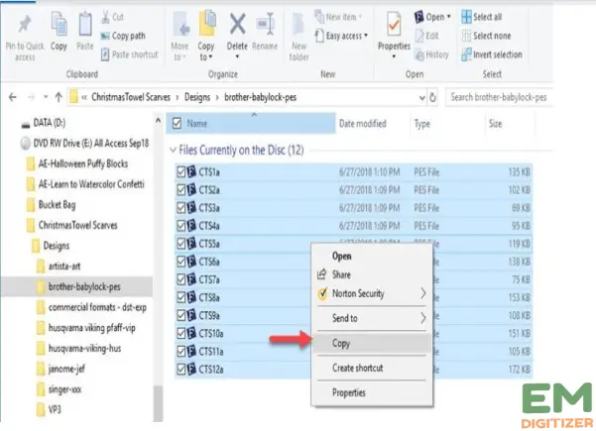Image resolution: width=596 pixels, height=431 pixels.
Task: Go back with the left arrow
Action: [13, 97]
